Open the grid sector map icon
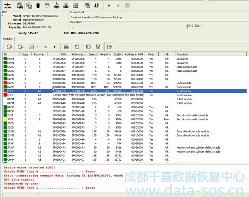The image size is (249, 198). 75,5
